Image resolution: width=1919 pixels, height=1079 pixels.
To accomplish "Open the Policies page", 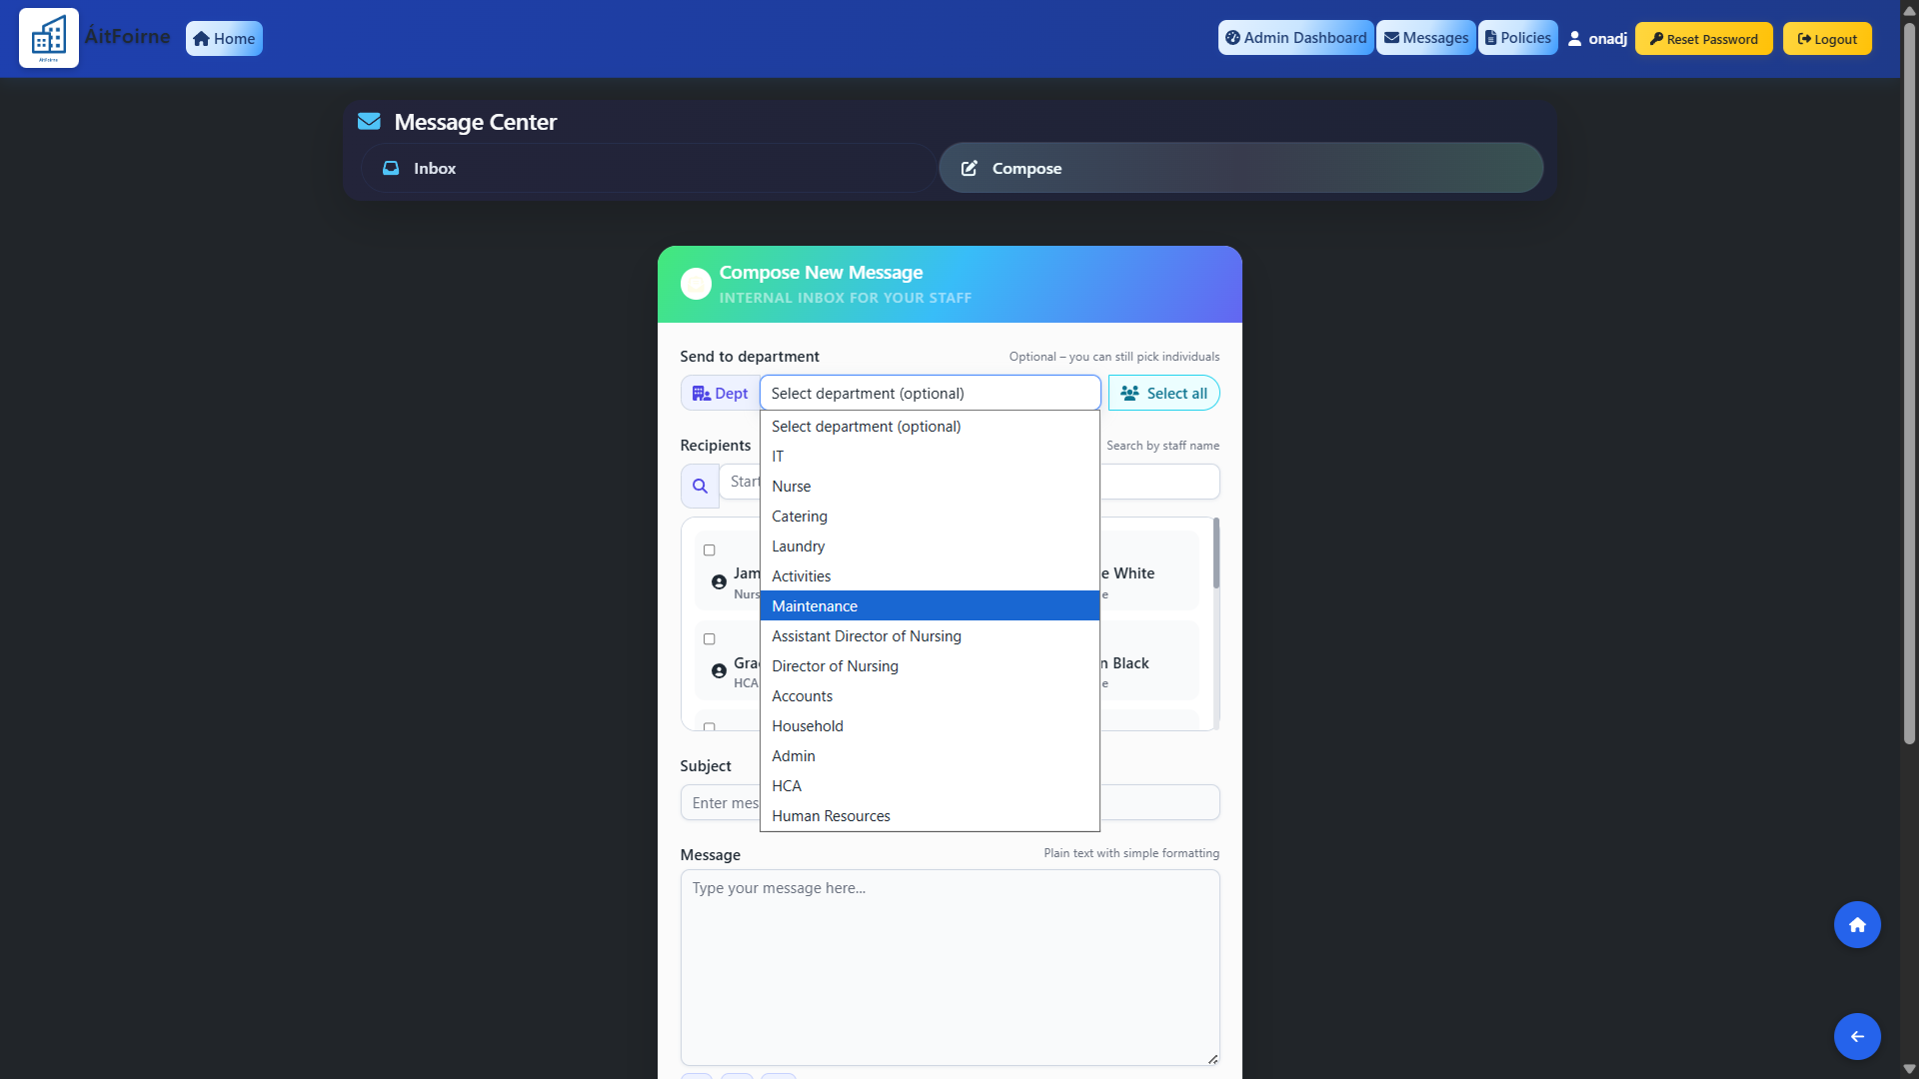I will pyautogui.click(x=1518, y=38).
